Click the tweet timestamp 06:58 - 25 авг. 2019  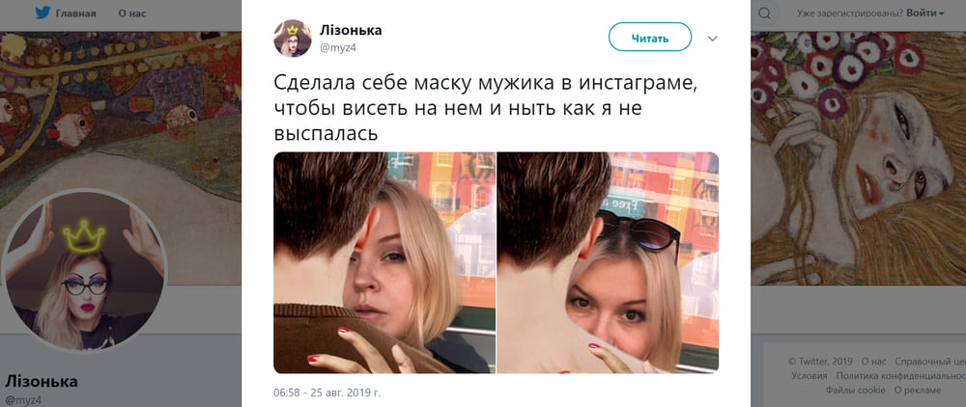[327, 392]
